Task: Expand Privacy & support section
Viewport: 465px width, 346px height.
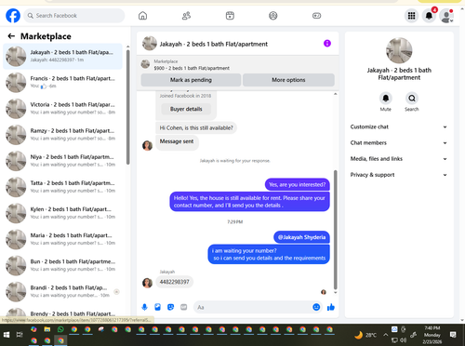Action: coord(399,175)
